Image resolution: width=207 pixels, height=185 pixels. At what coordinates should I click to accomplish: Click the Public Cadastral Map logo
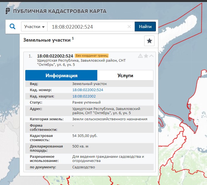pyautogui.click(x=8, y=11)
